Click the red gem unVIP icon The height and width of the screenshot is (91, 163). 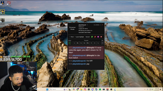click(x=101, y=37)
